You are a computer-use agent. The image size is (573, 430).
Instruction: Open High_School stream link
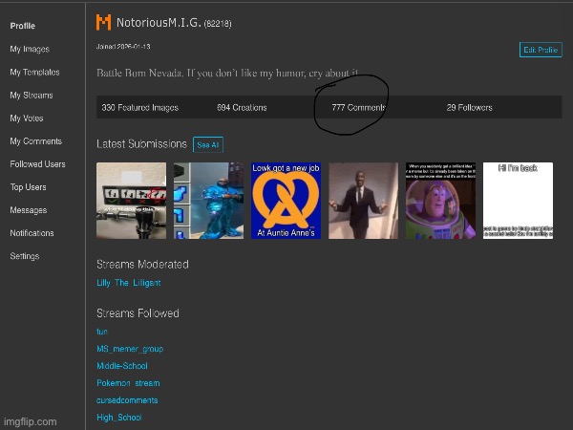coord(119,418)
